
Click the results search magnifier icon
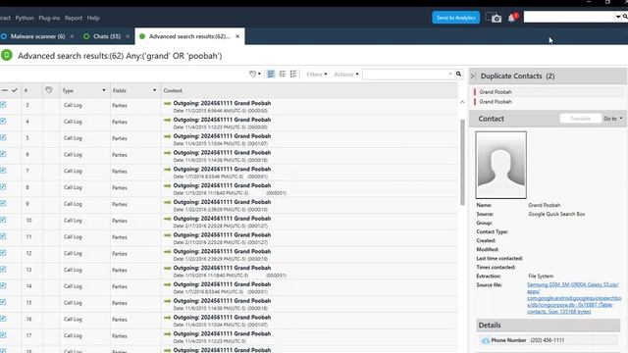458,75
